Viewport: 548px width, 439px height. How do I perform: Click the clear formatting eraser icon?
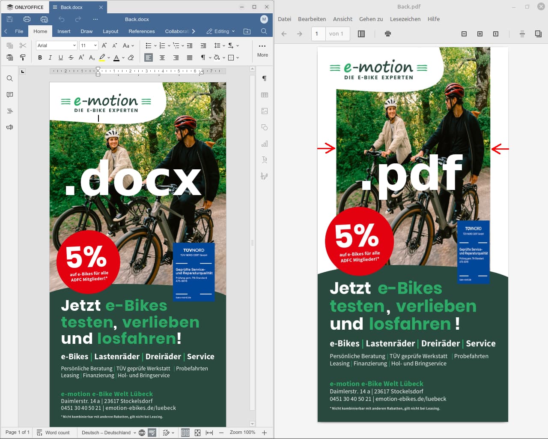[x=131, y=57]
